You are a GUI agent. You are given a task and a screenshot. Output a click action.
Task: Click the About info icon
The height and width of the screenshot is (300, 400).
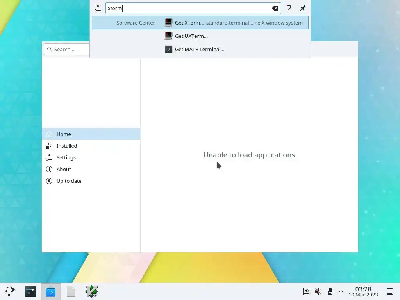click(x=49, y=169)
